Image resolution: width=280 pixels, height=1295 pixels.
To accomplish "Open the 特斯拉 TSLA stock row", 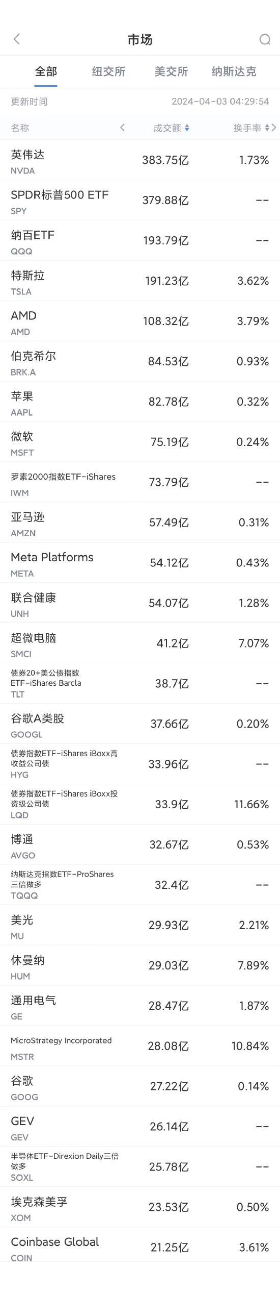I will click(140, 281).
